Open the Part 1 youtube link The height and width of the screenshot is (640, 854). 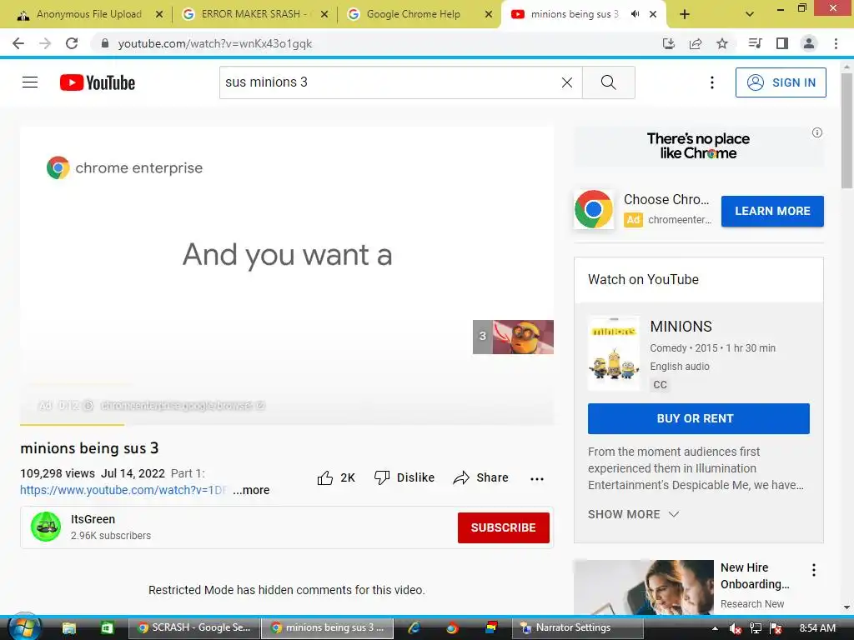coord(123,490)
